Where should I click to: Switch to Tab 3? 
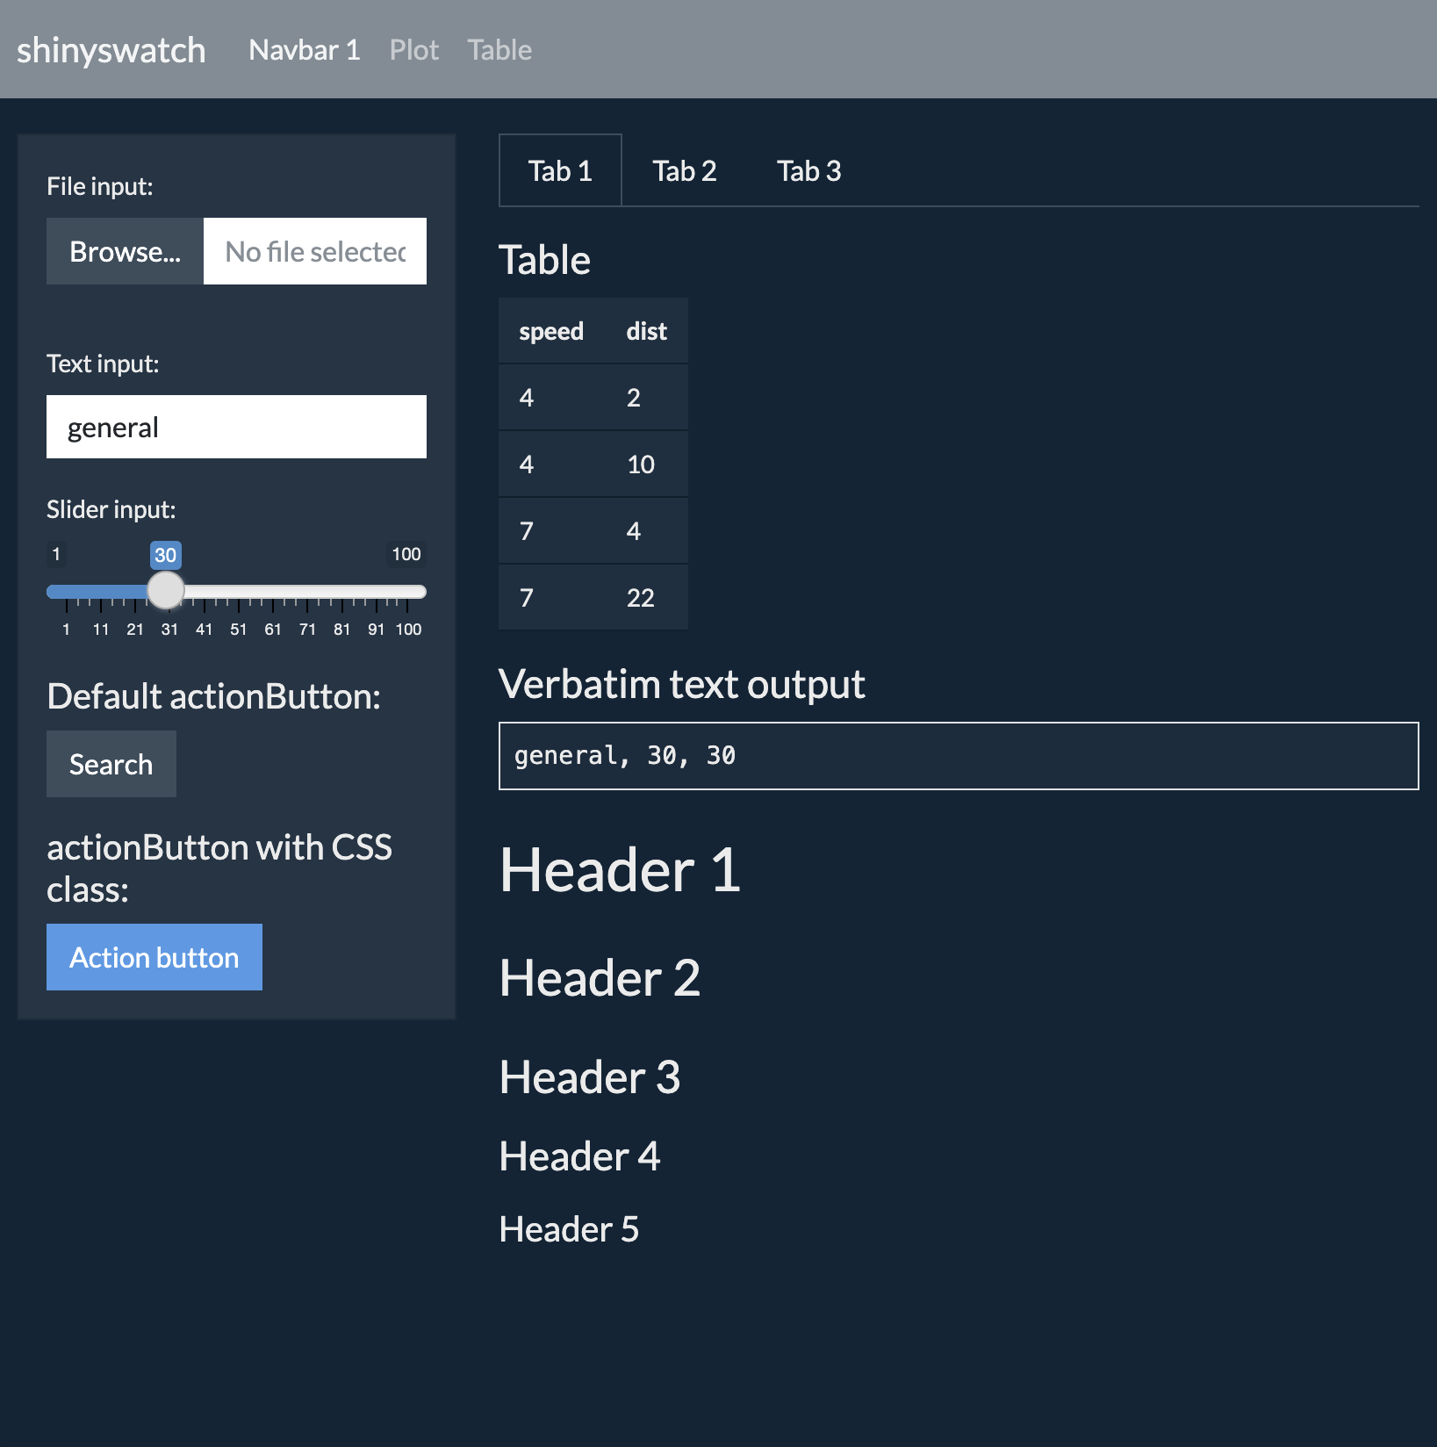(x=808, y=171)
